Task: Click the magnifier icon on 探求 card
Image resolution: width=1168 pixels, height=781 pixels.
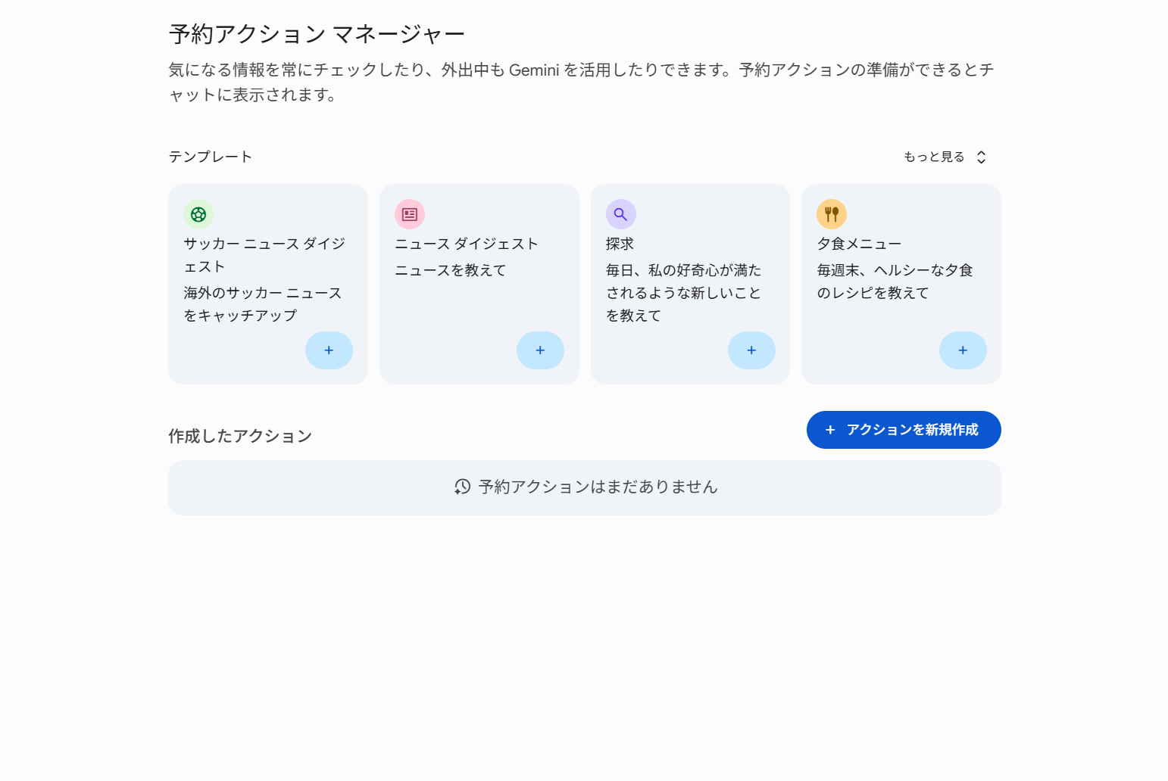Action: 620,214
